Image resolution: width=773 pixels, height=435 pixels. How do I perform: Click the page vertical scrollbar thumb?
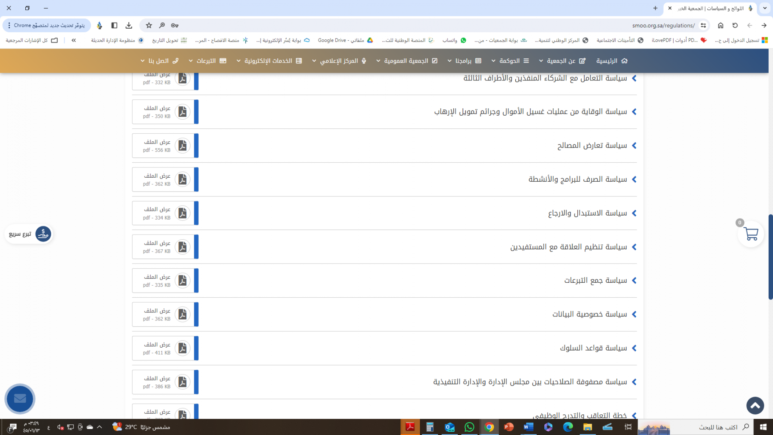(770, 257)
